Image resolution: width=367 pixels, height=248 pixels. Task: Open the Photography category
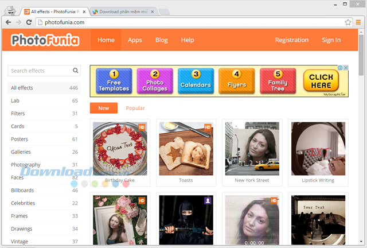point(44,165)
